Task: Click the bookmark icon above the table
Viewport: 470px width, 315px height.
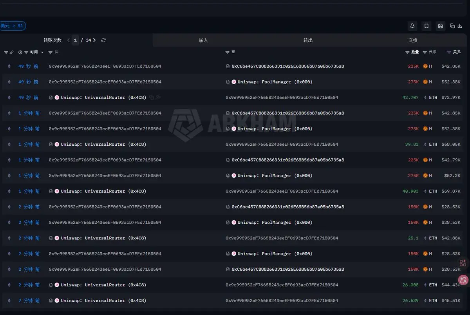Action: tap(427, 26)
